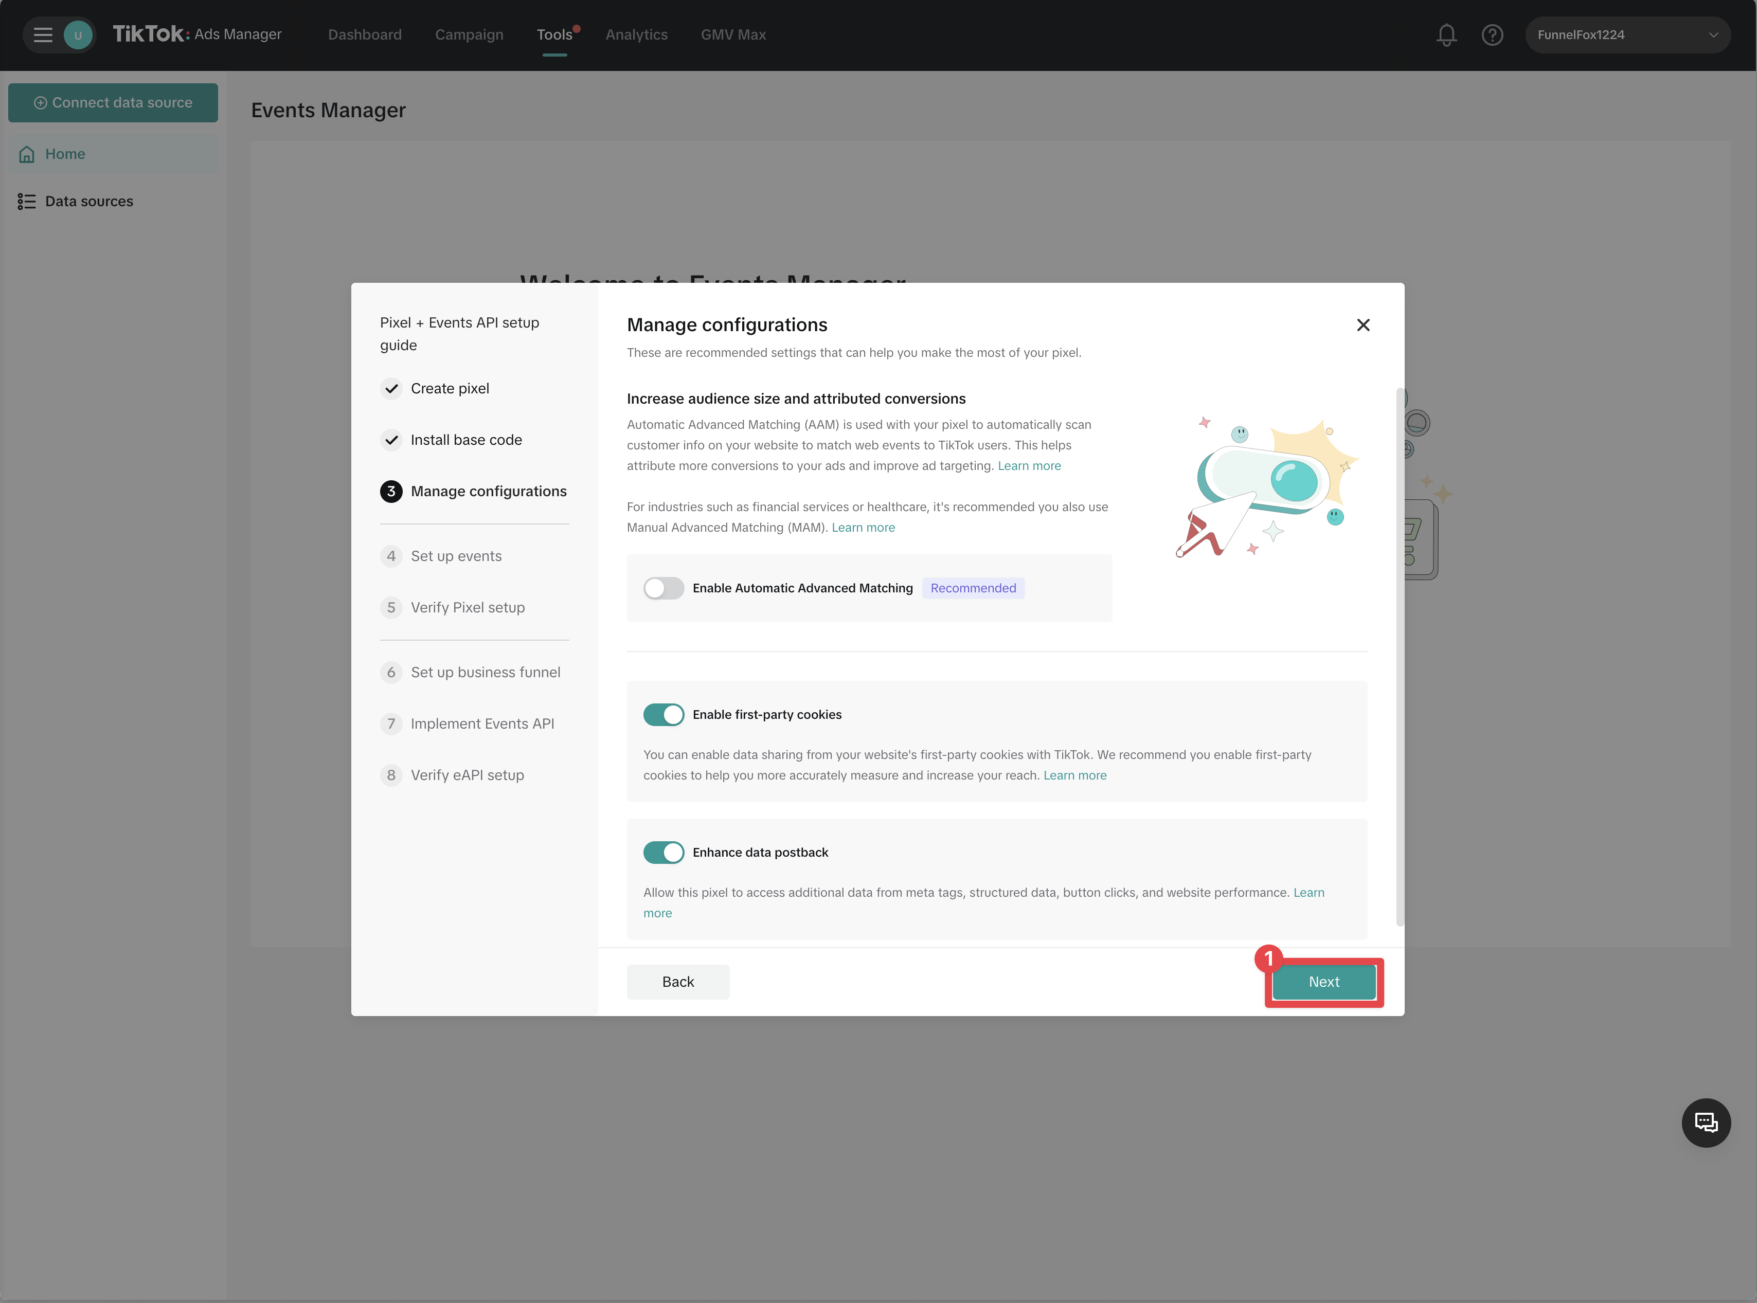Turn off Enhance data postback toggle
1757x1303 pixels.
(662, 853)
